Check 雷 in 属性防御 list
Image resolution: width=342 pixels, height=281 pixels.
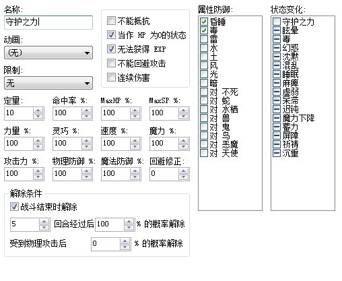coord(204,39)
